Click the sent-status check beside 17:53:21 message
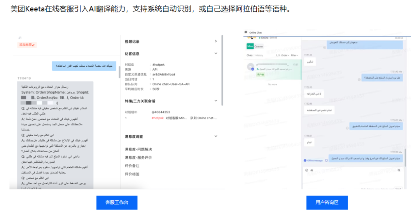 (347, 128)
